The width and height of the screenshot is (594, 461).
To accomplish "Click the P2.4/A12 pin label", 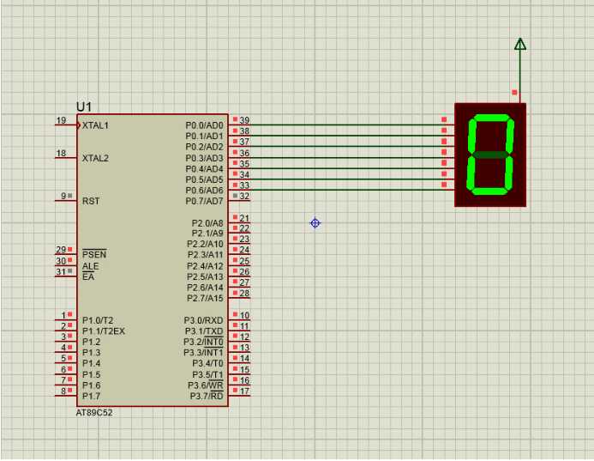I will [x=205, y=266].
